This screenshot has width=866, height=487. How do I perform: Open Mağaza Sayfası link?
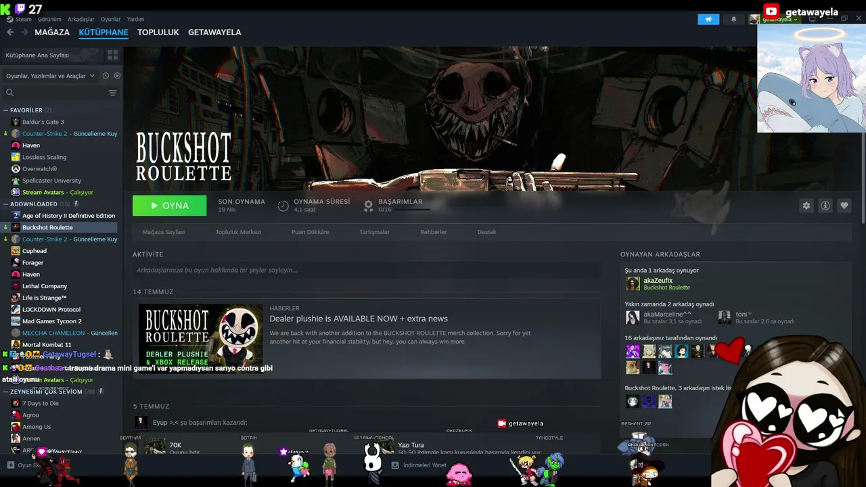[x=164, y=232]
